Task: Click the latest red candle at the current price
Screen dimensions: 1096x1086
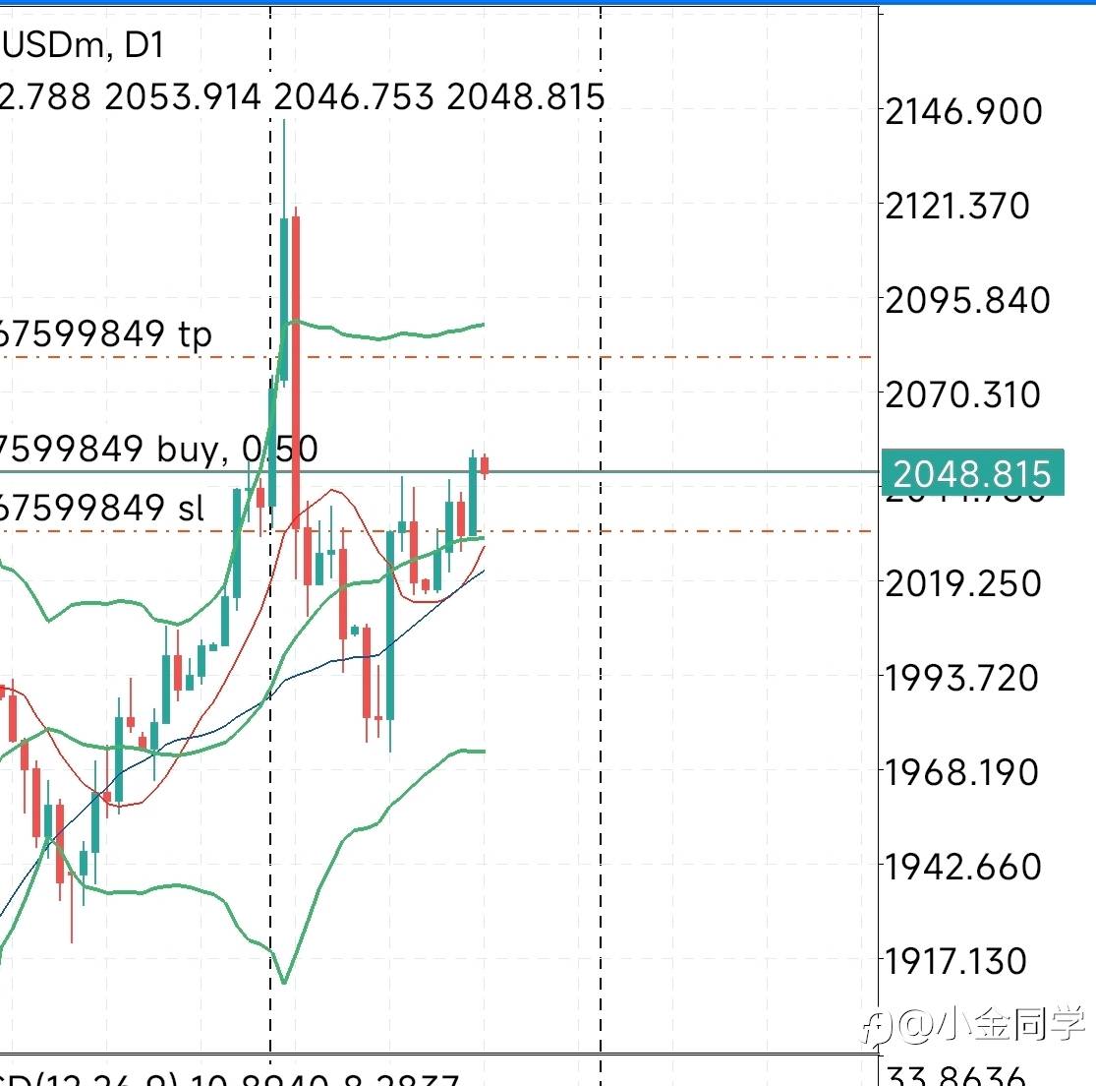Action: (485, 465)
